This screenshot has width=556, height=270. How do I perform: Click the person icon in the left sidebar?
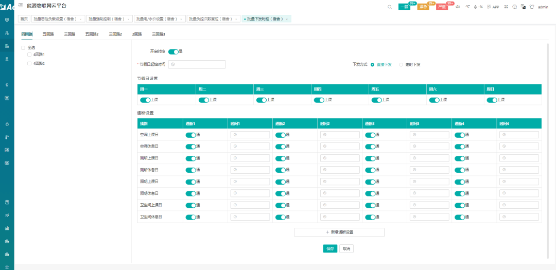pyautogui.click(x=7, y=32)
